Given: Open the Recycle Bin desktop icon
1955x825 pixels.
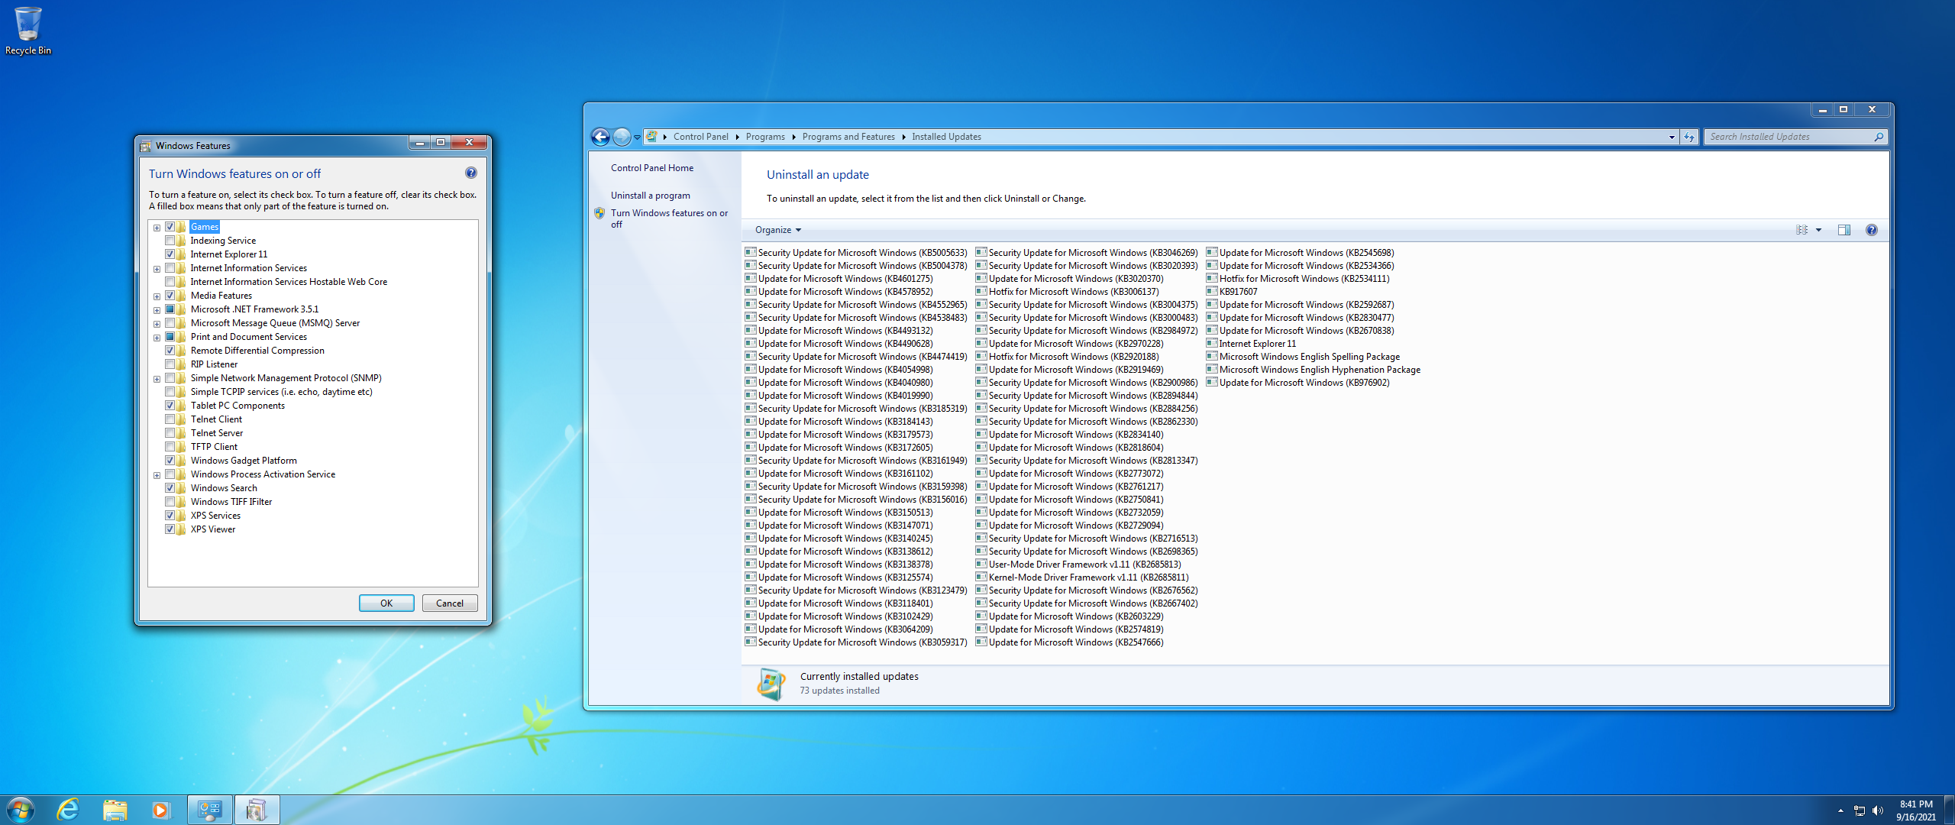Looking at the screenshot, I should [x=28, y=31].
